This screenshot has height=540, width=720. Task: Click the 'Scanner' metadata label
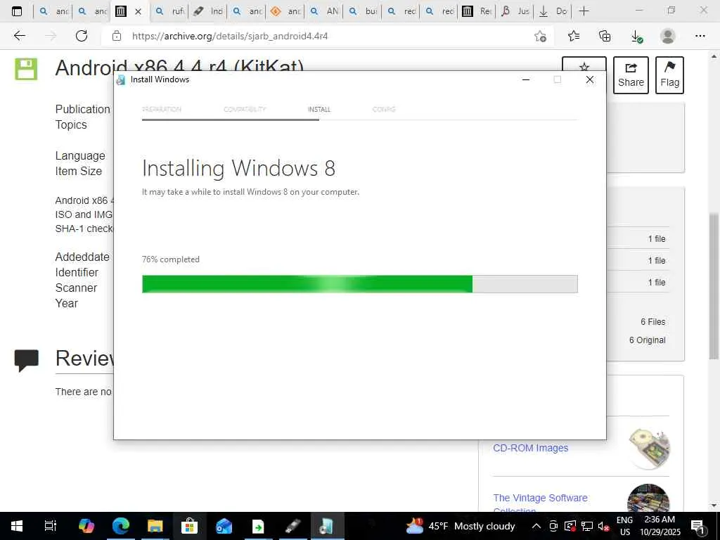(76, 288)
